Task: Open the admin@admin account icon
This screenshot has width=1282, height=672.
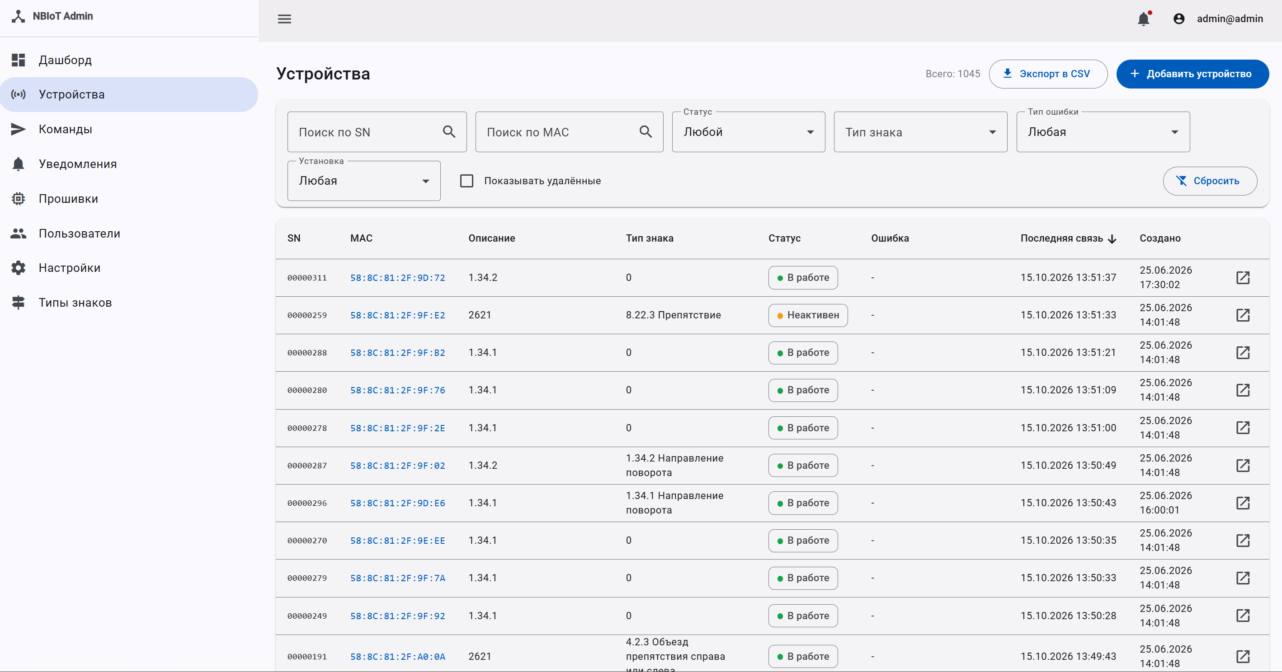Action: [x=1178, y=19]
